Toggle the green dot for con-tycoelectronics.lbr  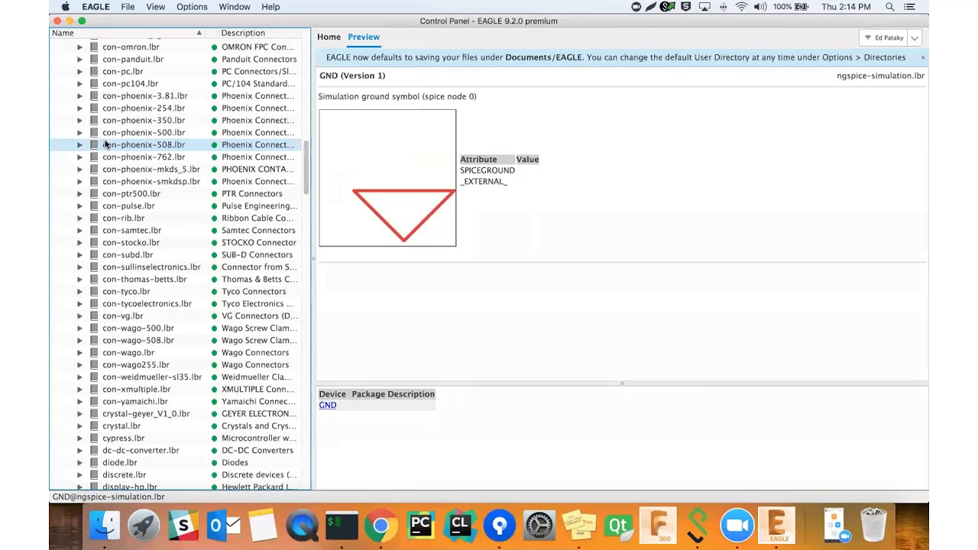click(215, 303)
